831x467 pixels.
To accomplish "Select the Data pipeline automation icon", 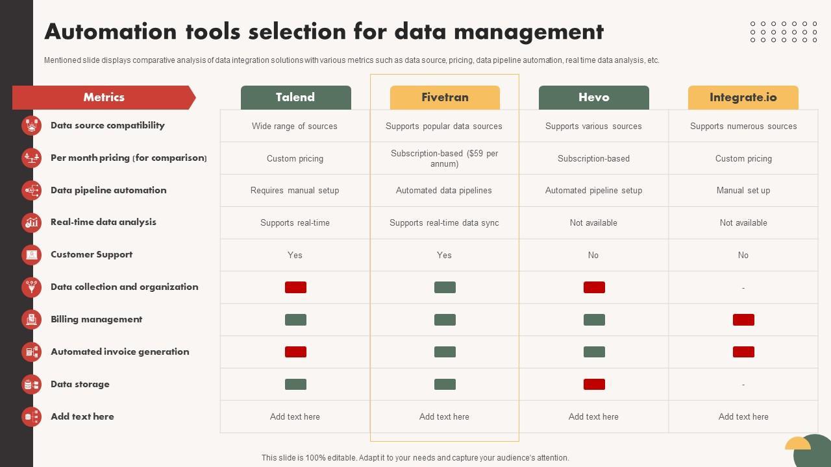I will click(x=31, y=190).
